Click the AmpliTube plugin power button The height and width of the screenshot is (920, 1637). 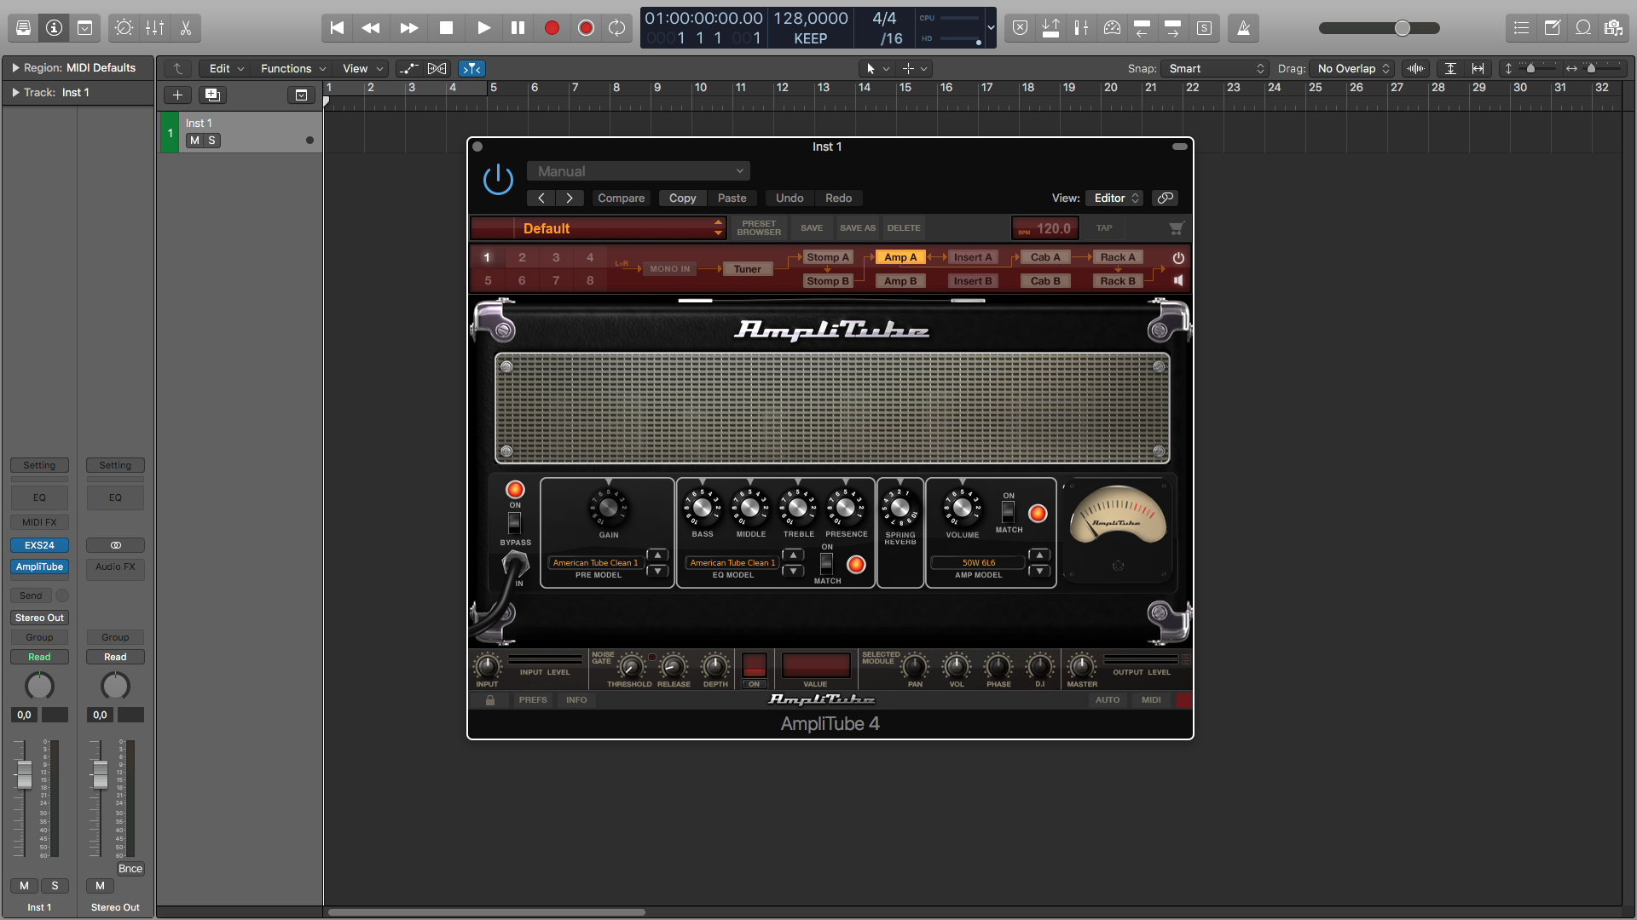point(498,180)
